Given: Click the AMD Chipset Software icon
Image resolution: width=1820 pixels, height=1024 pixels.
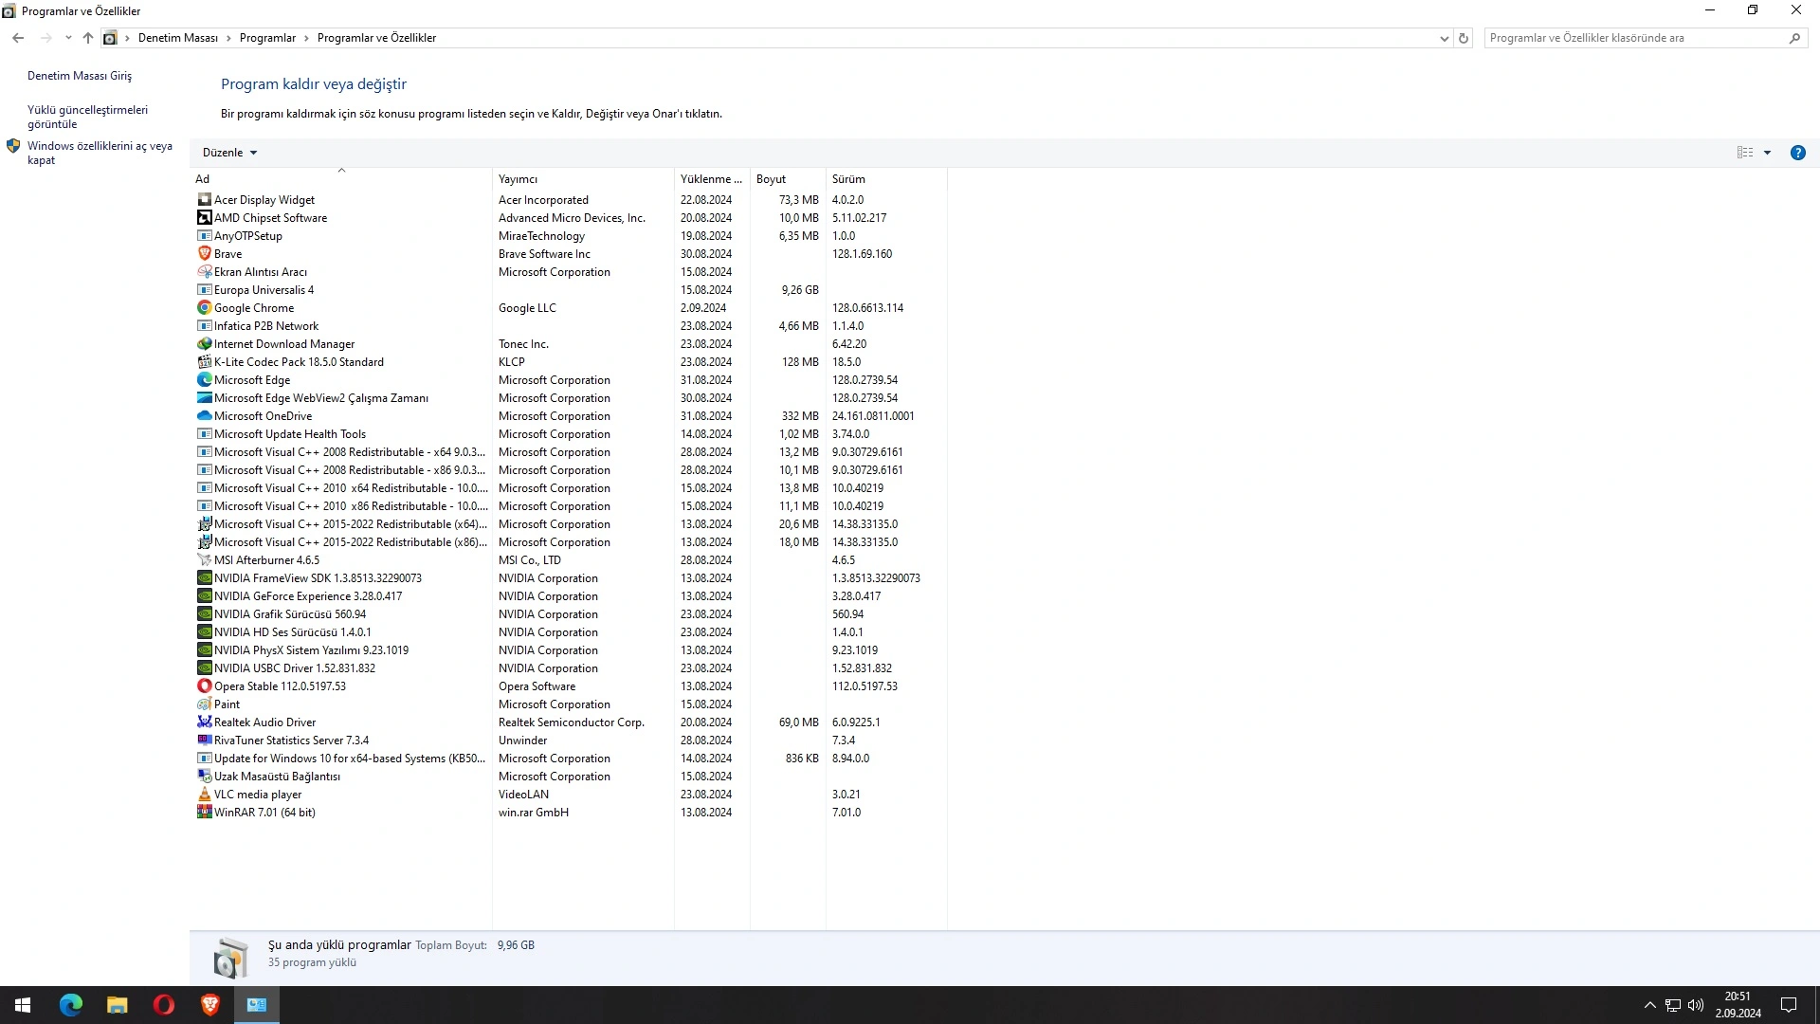Looking at the screenshot, I should pos(204,218).
